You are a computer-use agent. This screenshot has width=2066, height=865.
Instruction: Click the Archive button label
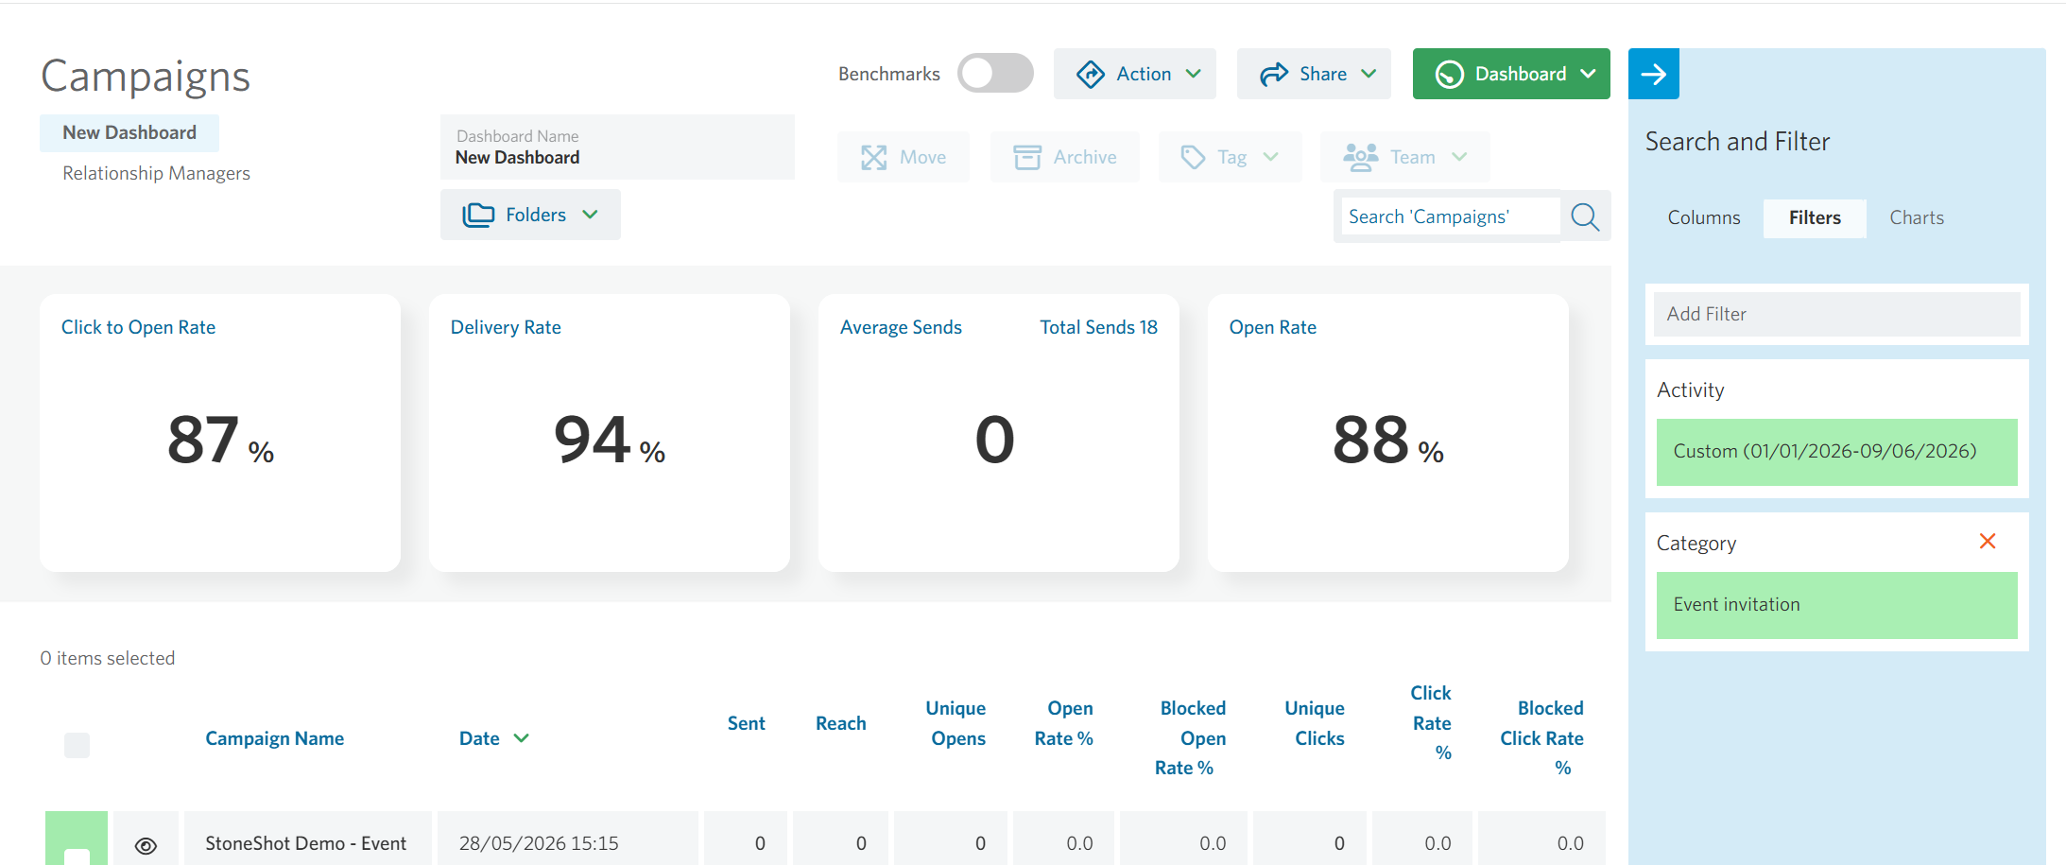pyautogui.click(x=1085, y=157)
